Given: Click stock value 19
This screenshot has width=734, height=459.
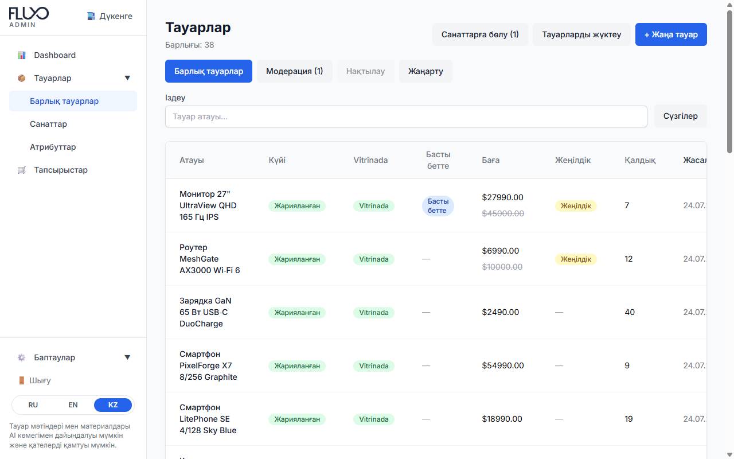Looking at the screenshot, I should [628, 419].
